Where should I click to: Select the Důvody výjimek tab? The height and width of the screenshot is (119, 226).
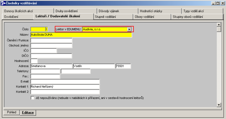tap(118, 11)
